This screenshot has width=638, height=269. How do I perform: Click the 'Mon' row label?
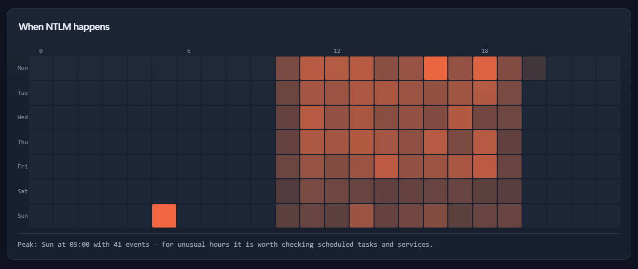(x=23, y=68)
